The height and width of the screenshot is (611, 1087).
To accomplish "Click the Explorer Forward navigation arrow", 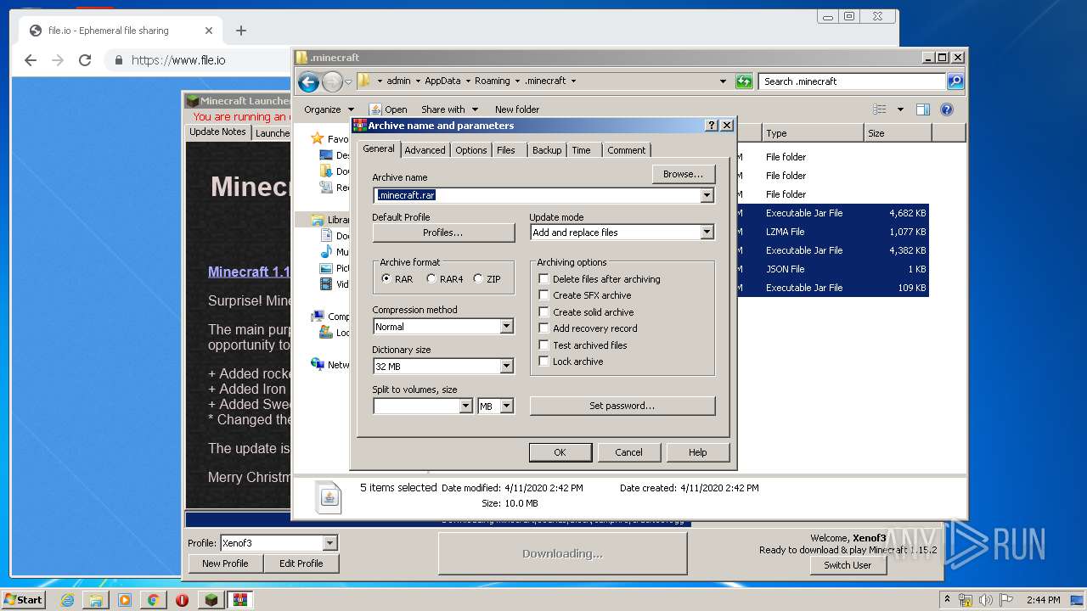I will pyautogui.click(x=332, y=81).
